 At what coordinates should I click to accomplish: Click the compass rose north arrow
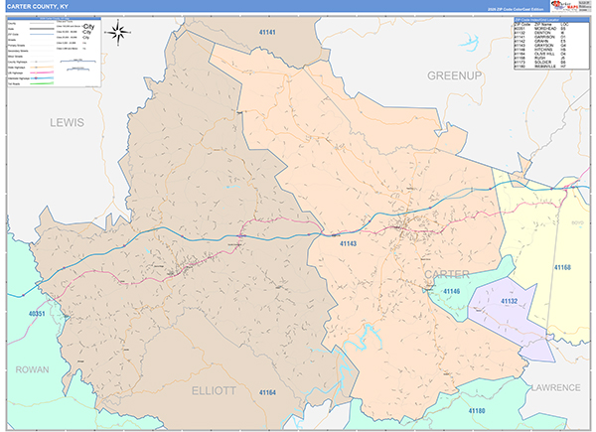[x=117, y=33]
